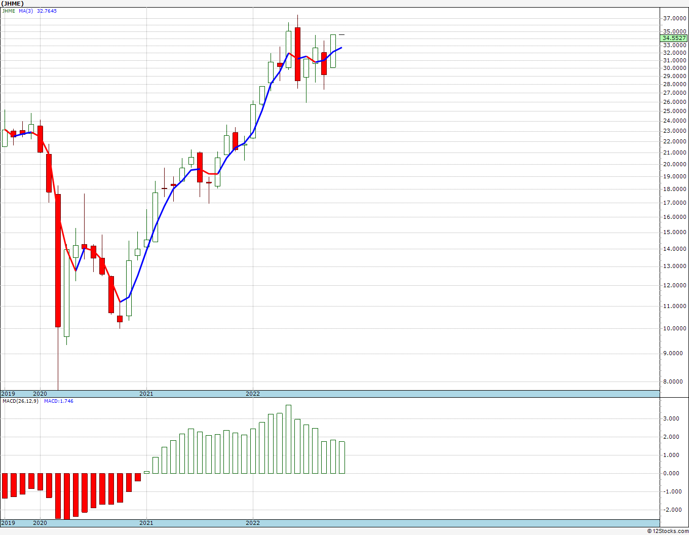The image size is (689, 535).
Task: Select the JHME ticker legend label
Action: pyautogui.click(x=9, y=11)
